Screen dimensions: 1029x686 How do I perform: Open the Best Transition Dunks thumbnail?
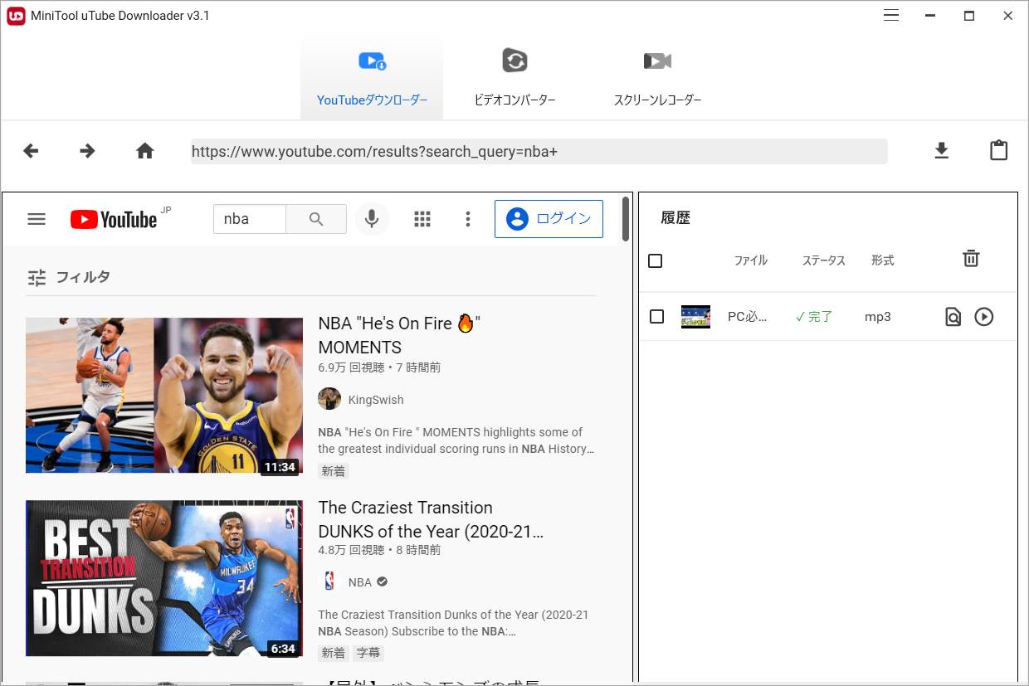[164, 578]
